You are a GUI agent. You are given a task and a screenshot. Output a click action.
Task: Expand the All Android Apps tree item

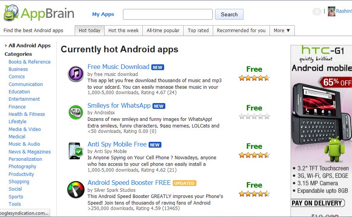(28, 45)
